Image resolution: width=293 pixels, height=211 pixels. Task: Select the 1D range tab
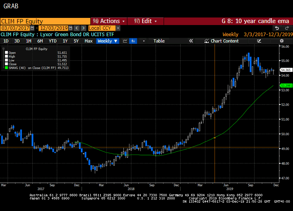click(x=6, y=41)
